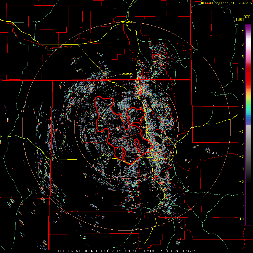Click the -6 value on the dB scale
Viewport: 253px width, 253px height.
coord(241,194)
